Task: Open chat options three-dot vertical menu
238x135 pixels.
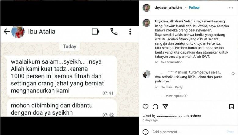Action: point(130,32)
